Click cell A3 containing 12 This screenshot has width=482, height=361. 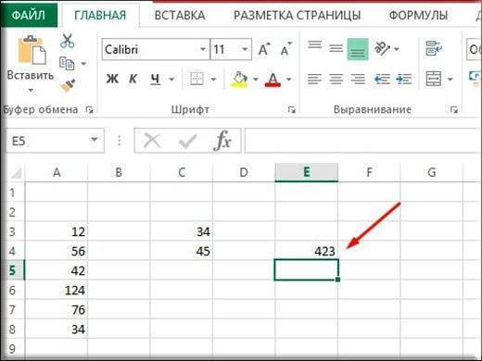click(x=57, y=231)
